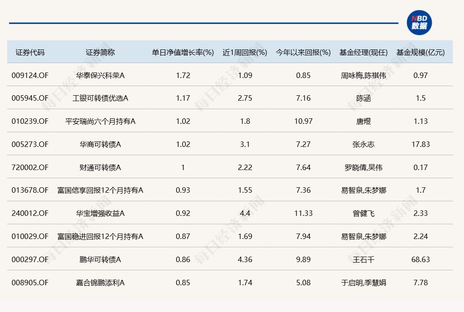Select fund name 嘉合锦鹏添利A

(100, 283)
